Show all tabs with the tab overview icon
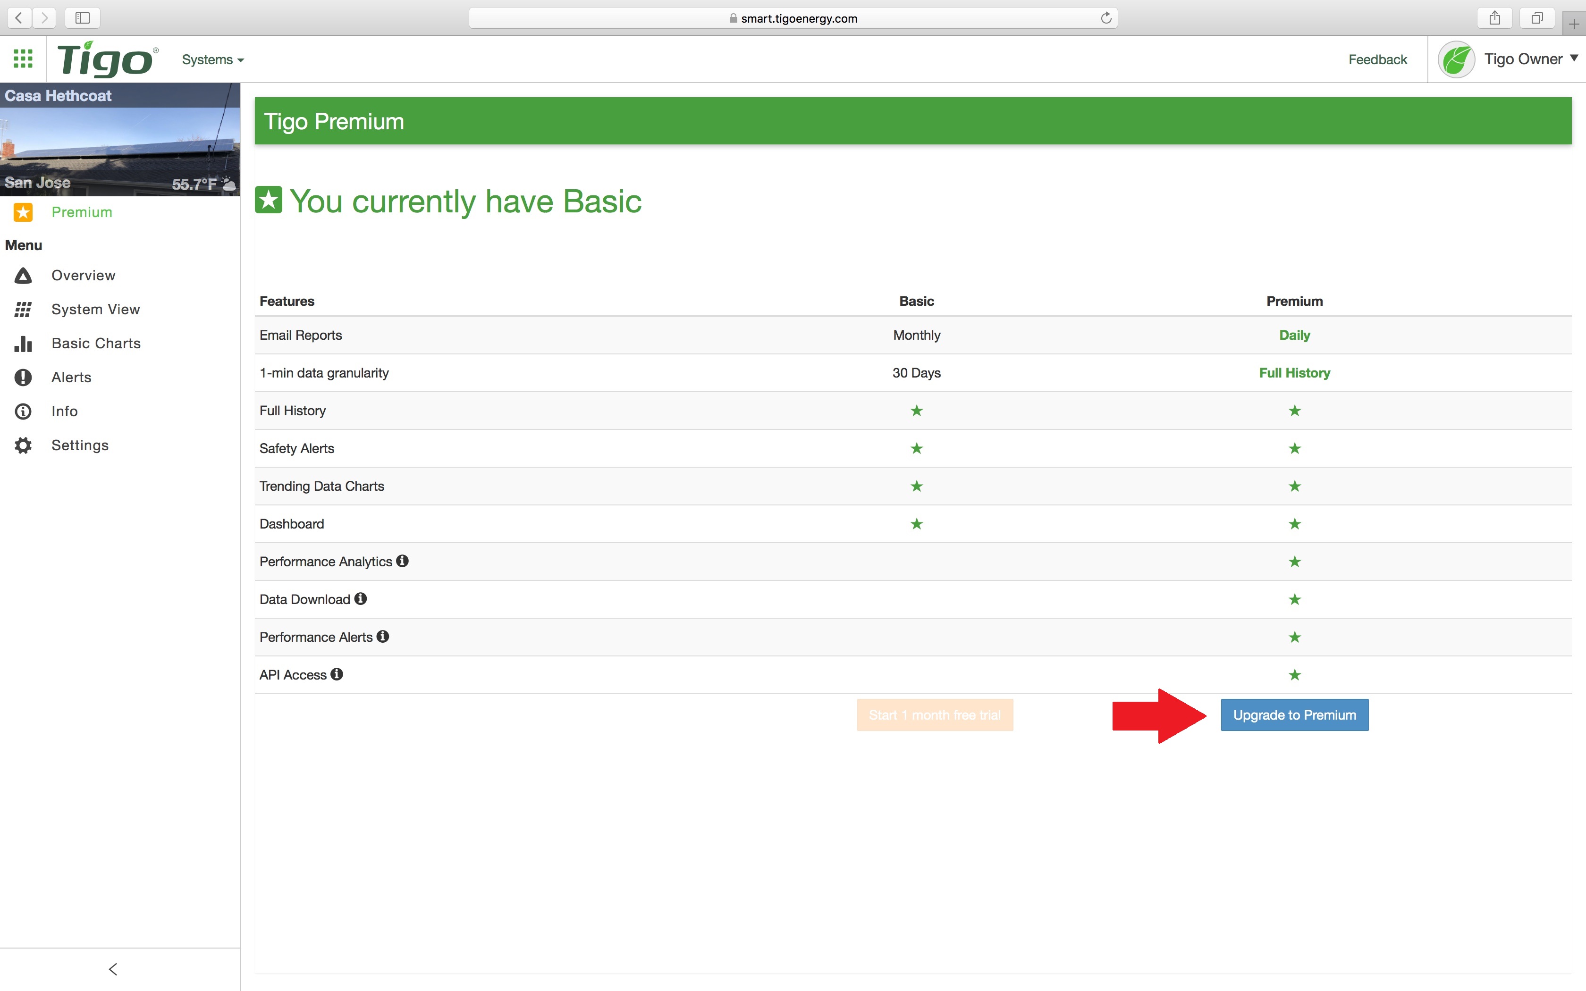 click(x=1537, y=18)
